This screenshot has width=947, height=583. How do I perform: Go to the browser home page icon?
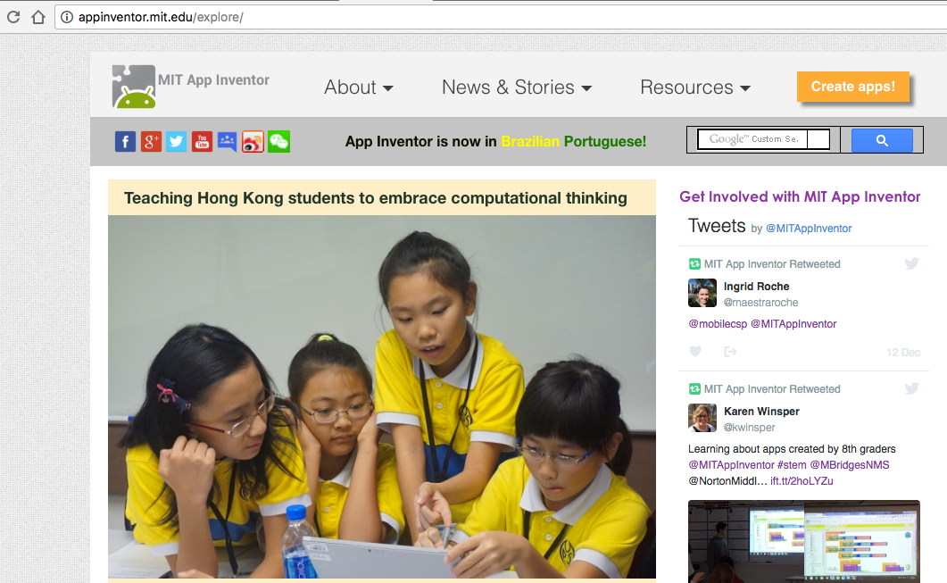pyautogui.click(x=38, y=17)
